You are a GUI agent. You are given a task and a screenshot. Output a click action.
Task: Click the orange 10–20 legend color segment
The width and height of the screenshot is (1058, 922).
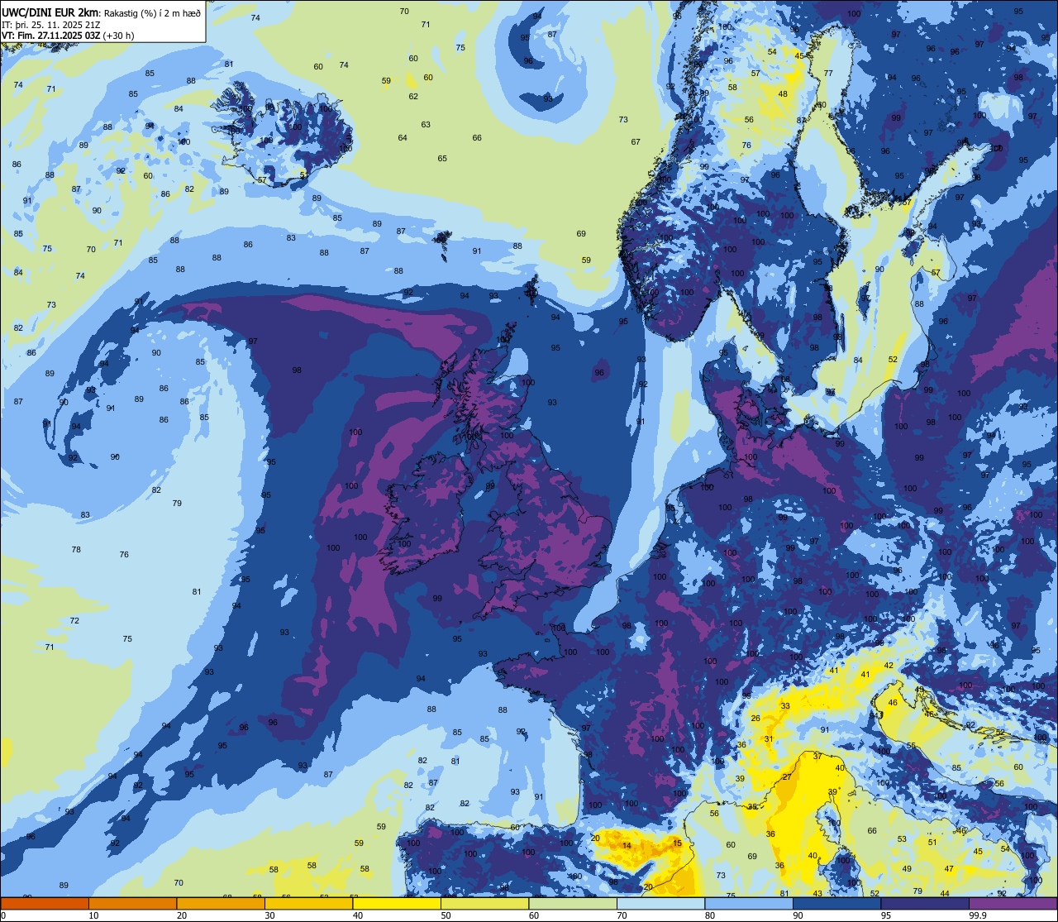[x=132, y=903]
